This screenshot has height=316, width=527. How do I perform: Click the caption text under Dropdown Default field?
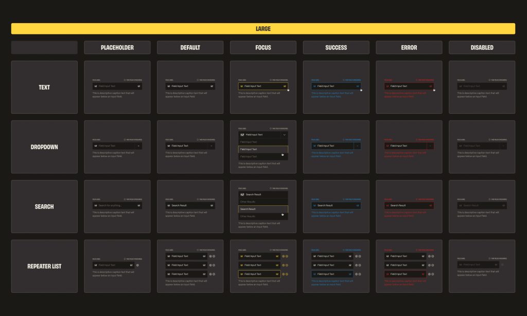pyautogui.click(x=186, y=154)
